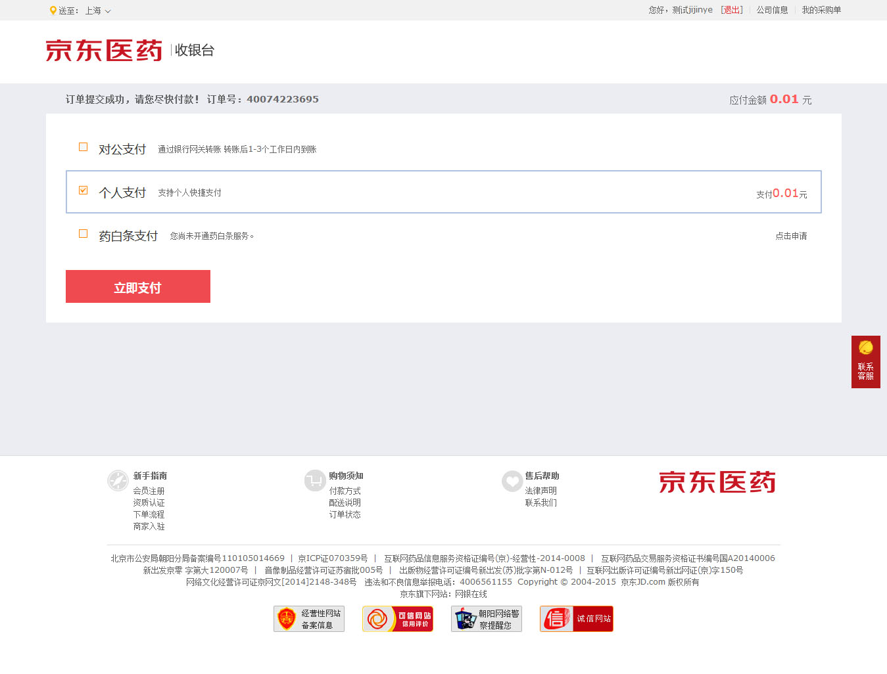
Task: Click 点击申请 to apply for 药白条
Action: (791, 236)
